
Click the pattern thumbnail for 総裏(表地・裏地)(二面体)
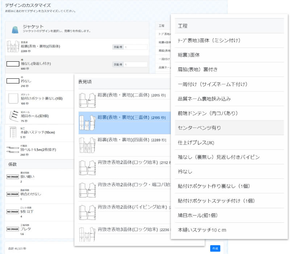coord(87,100)
